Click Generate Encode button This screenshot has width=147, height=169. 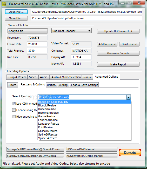point(118,53)
